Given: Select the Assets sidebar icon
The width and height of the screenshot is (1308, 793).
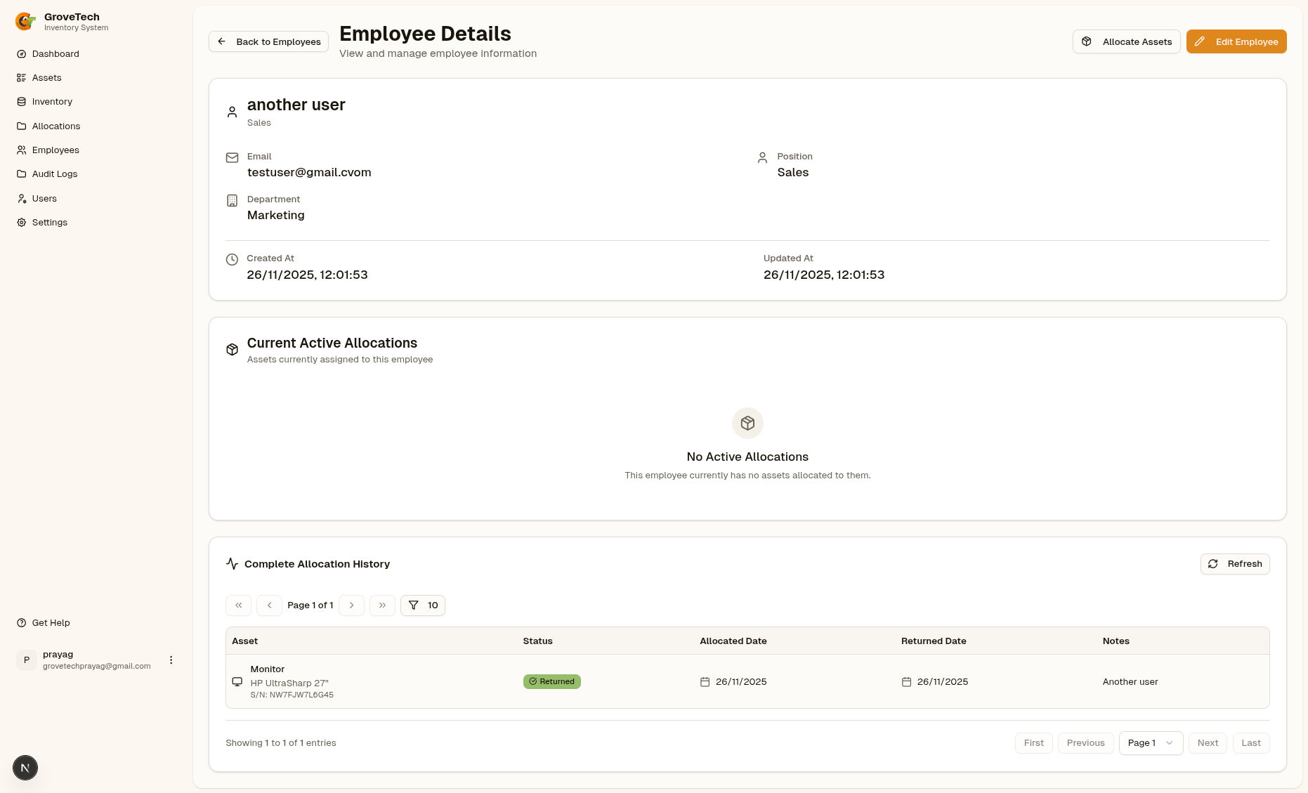Looking at the screenshot, I should click(x=21, y=77).
